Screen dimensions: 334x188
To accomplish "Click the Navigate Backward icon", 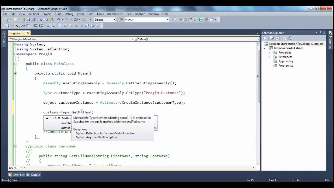I will tap(76, 20).
